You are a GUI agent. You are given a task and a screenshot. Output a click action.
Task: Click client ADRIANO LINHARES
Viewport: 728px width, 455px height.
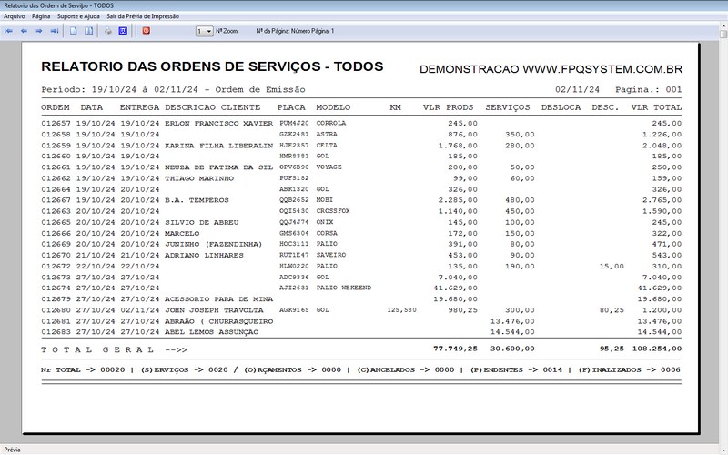pos(204,256)
